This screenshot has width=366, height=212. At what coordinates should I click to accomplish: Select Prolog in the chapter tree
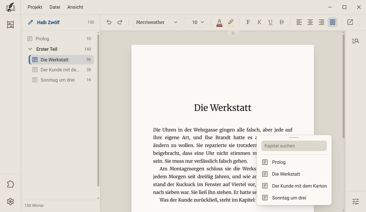60,39
